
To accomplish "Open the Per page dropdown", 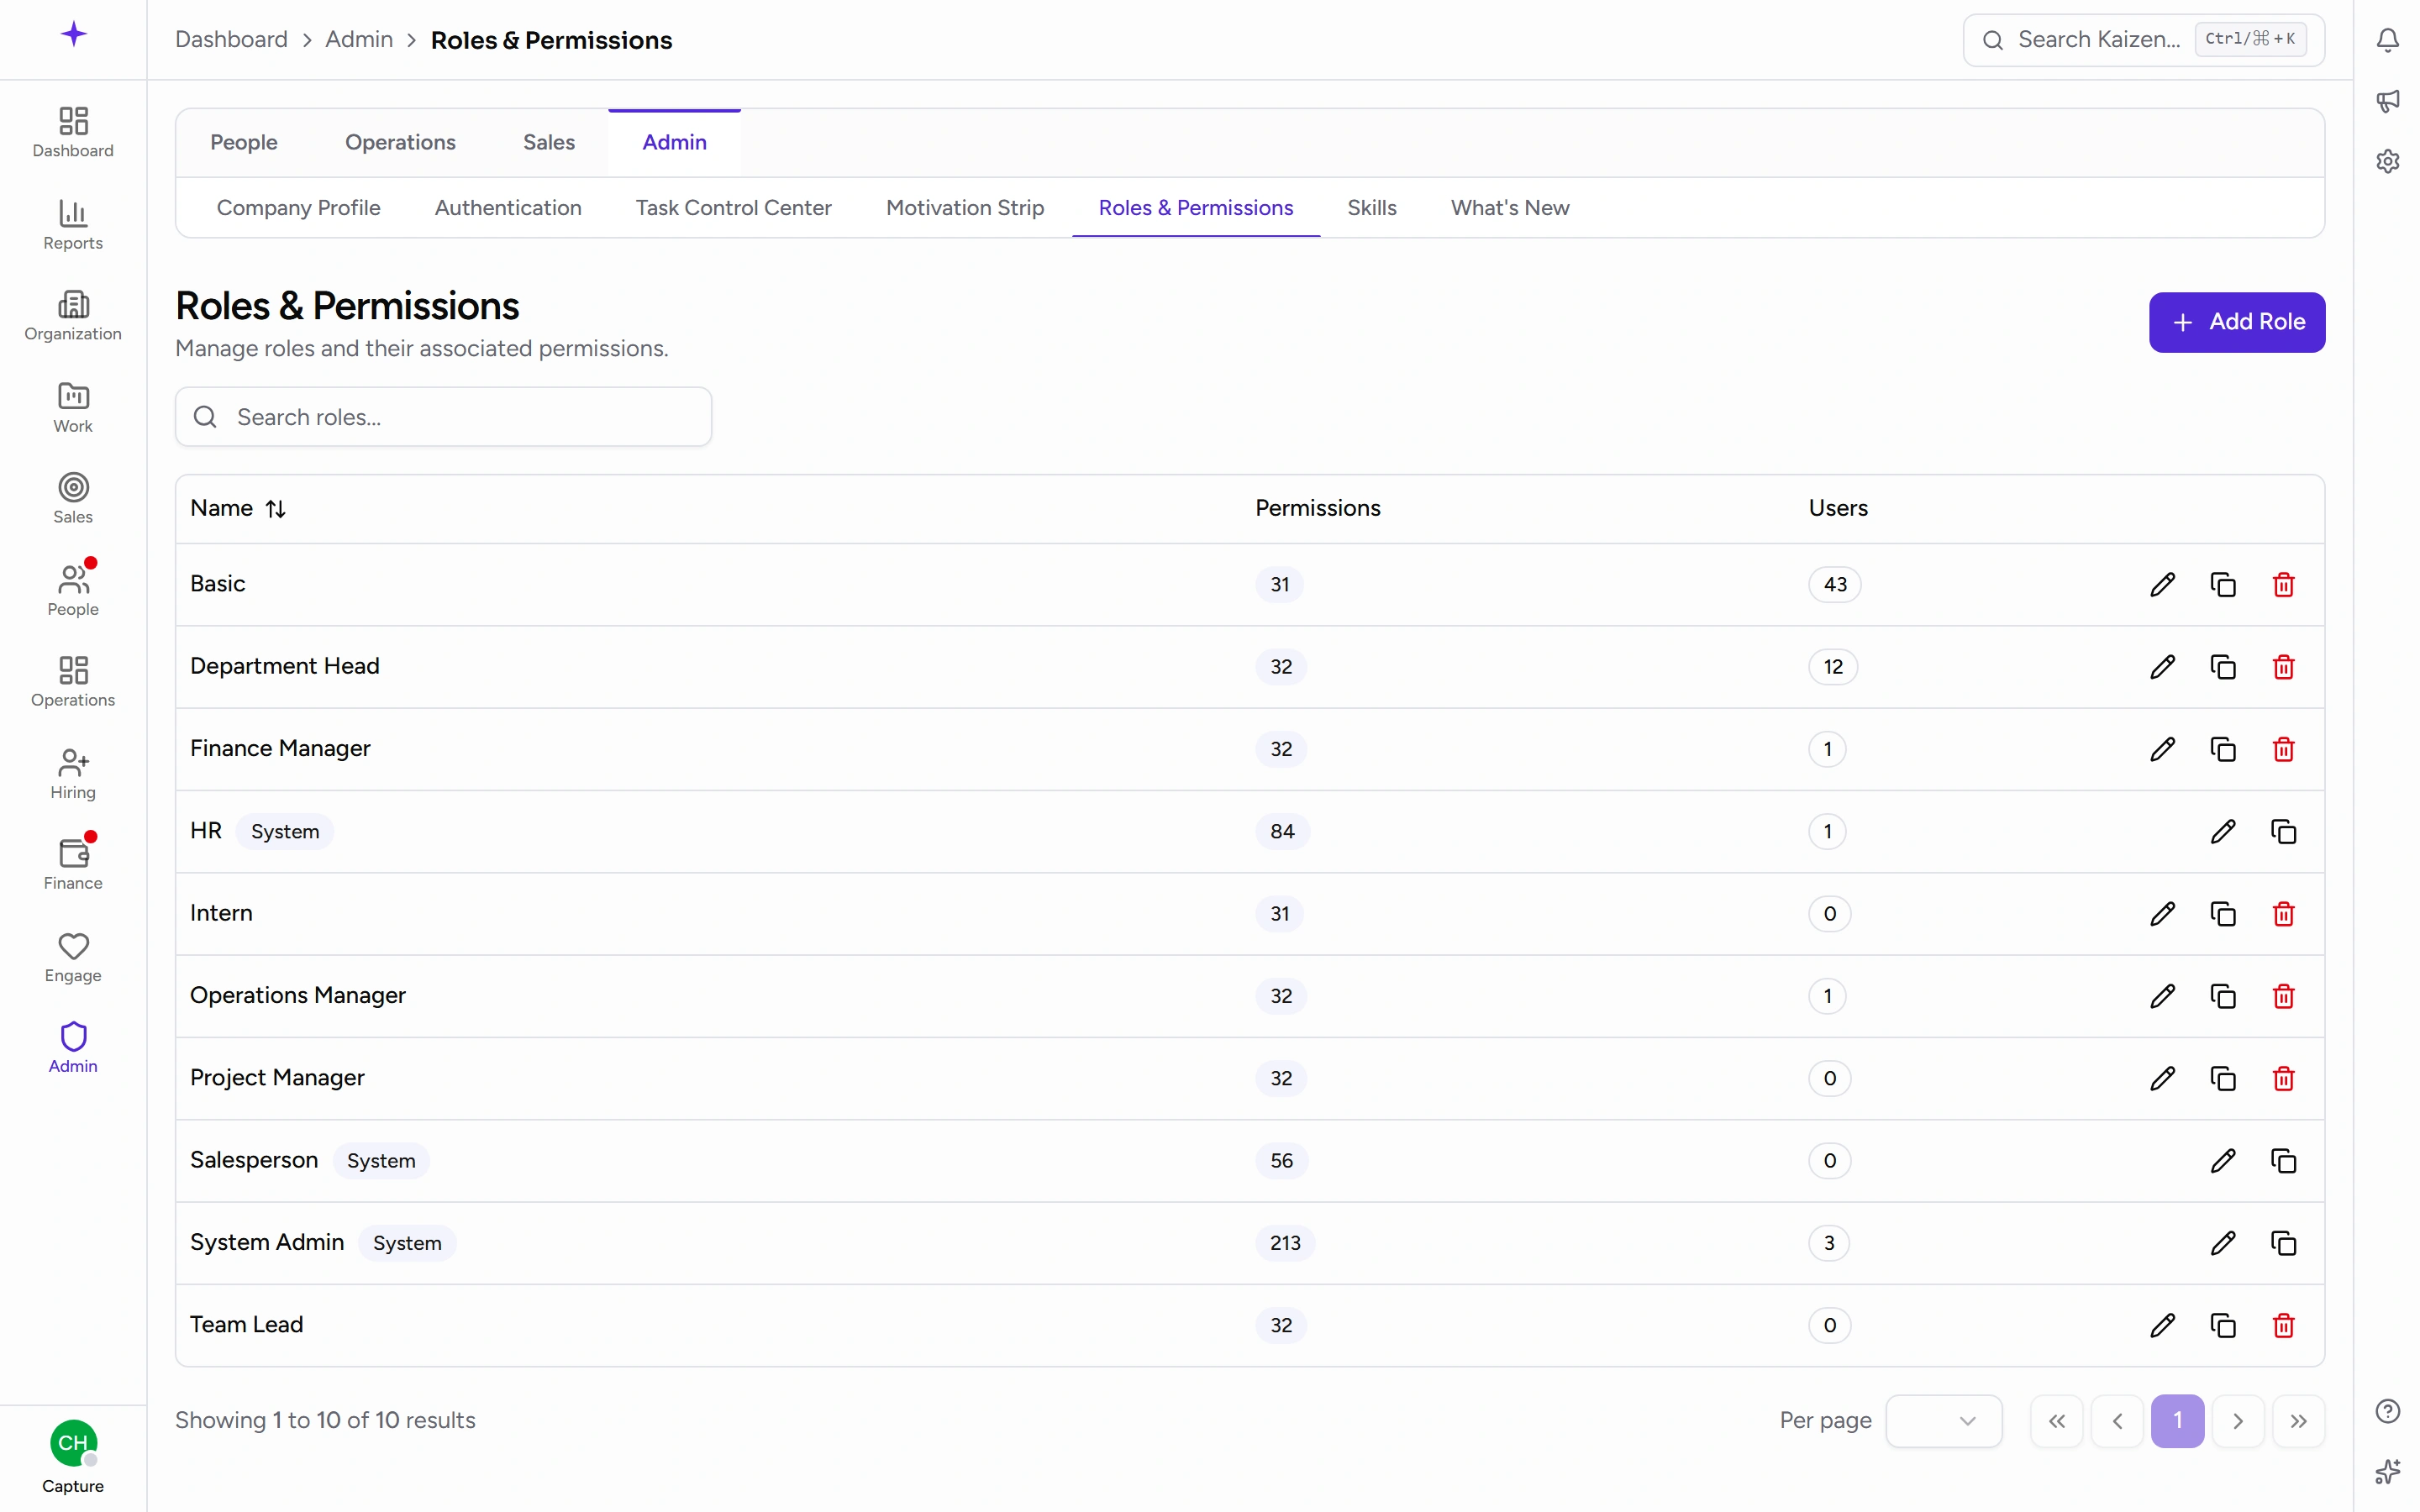I will pyautogui.click(x=1943, y=1420).
